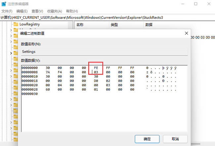Click the Settings value name field
Viewport: 215px width, 146px height.
[x=104, y=52]
